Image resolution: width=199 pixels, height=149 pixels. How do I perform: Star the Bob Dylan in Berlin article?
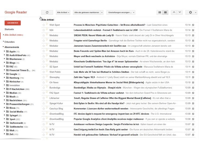coord(44,103)
